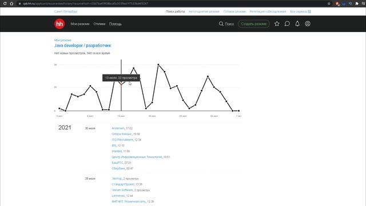This screenshot has width=366, height=206.
Task: Open 'МАГНИТ, Розничная сеть' link
Action: point(129,201)
